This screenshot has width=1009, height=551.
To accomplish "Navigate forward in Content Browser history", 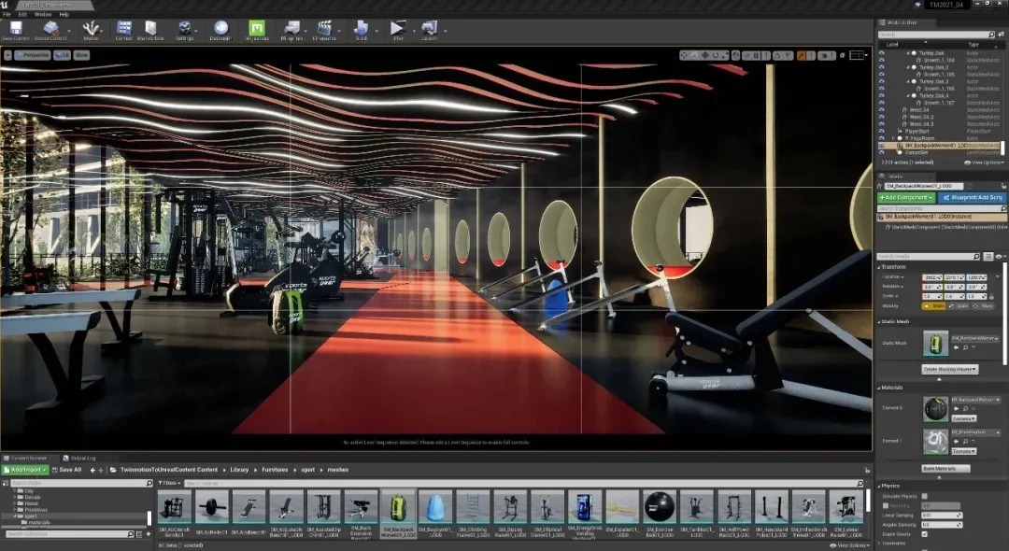I will coord(101,470).
